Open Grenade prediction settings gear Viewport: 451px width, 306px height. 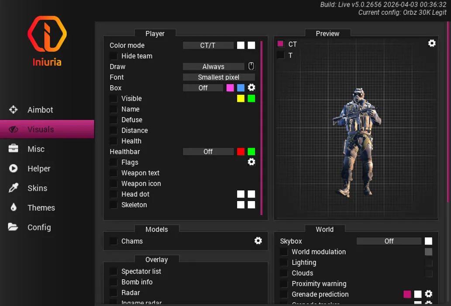429,294
